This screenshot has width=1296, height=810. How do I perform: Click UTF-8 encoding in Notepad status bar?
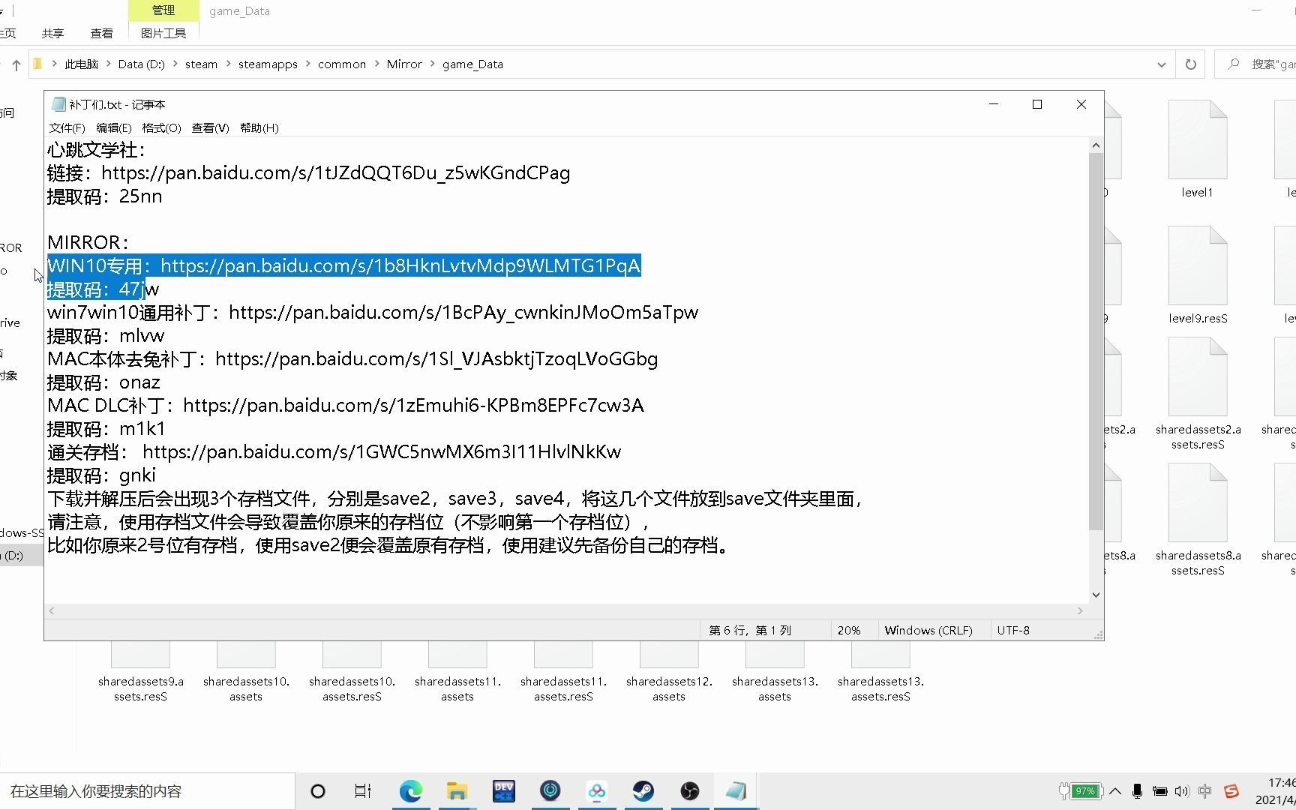(x=1013, y=630)
